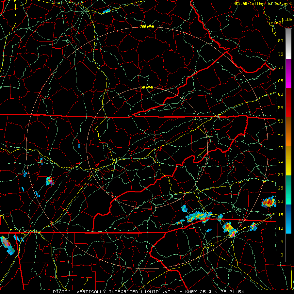294x294 pixels.
Task: Click the 60 value on the VIL scale
Action: point(281,94)
